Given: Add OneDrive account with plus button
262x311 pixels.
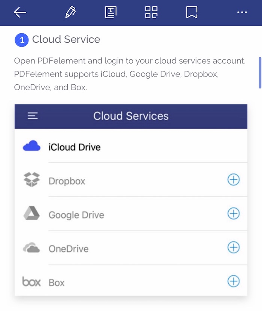Looking at the screenshot, I should 234,247.
